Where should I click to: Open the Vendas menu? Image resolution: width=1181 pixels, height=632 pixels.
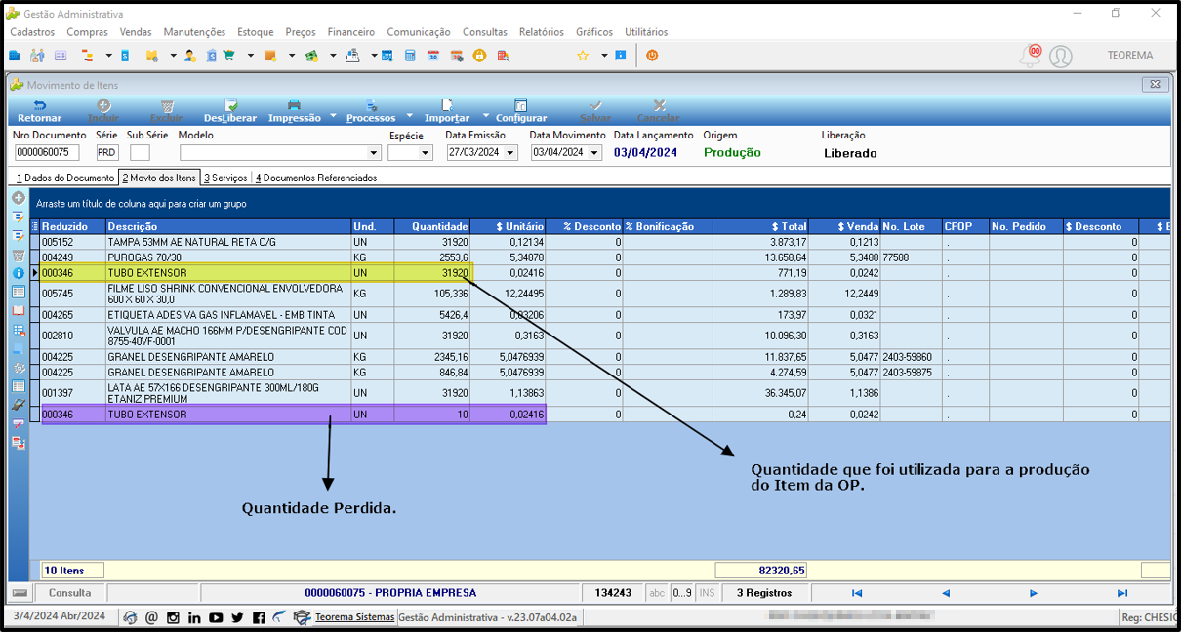[x=136, y=32]
